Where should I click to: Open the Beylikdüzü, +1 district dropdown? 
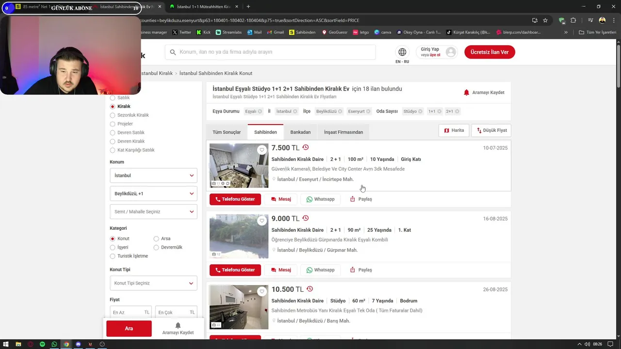coord(153,193)
